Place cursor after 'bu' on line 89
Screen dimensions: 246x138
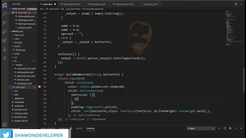point(78,99)
